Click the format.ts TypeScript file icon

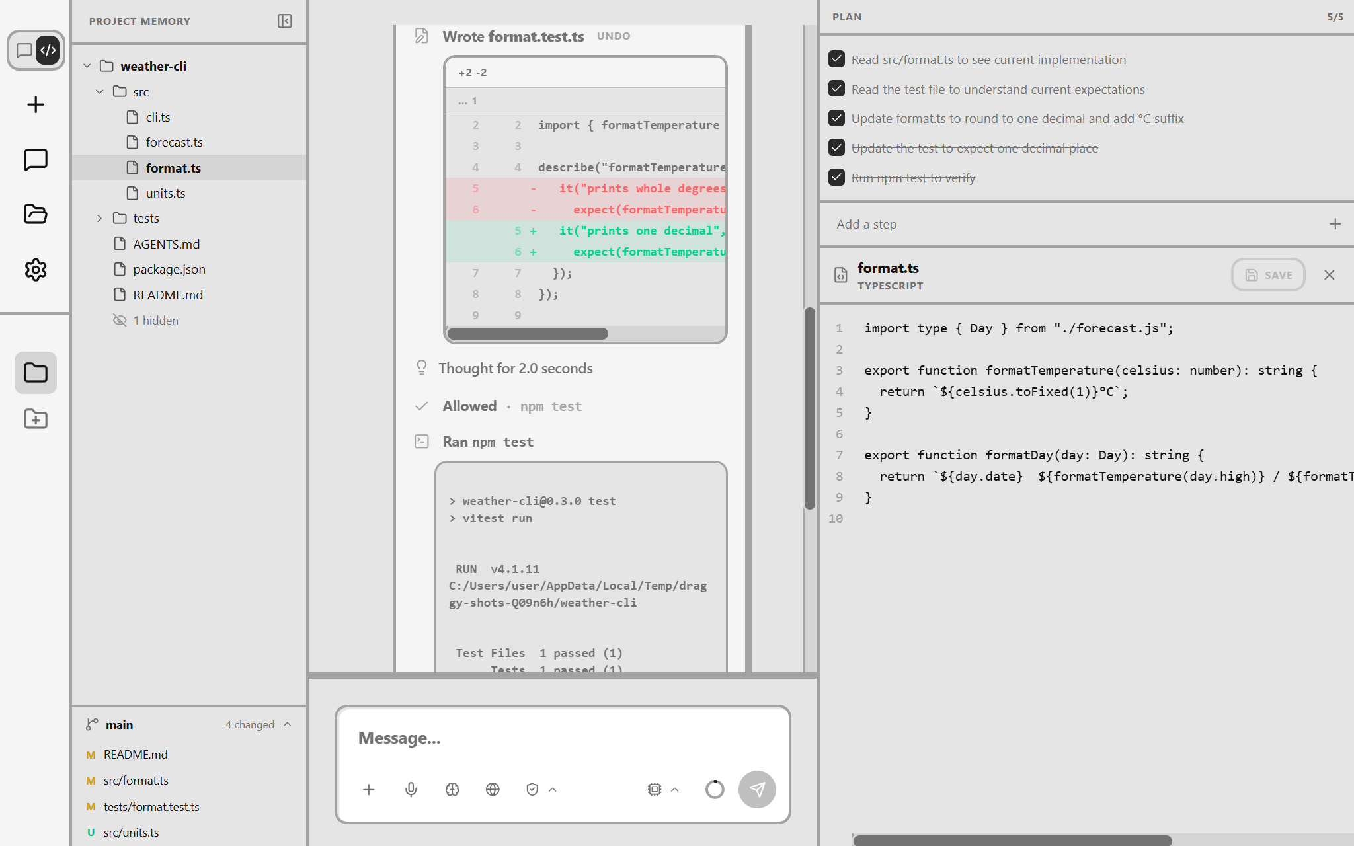(840, 275)
